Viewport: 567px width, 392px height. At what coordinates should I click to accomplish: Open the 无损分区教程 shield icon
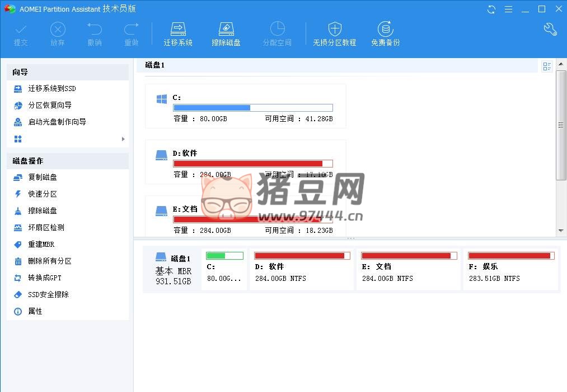[334, 29]
